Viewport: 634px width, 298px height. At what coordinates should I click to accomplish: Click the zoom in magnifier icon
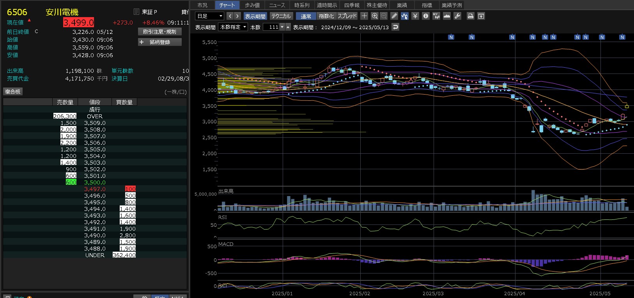tap(375, 16)
